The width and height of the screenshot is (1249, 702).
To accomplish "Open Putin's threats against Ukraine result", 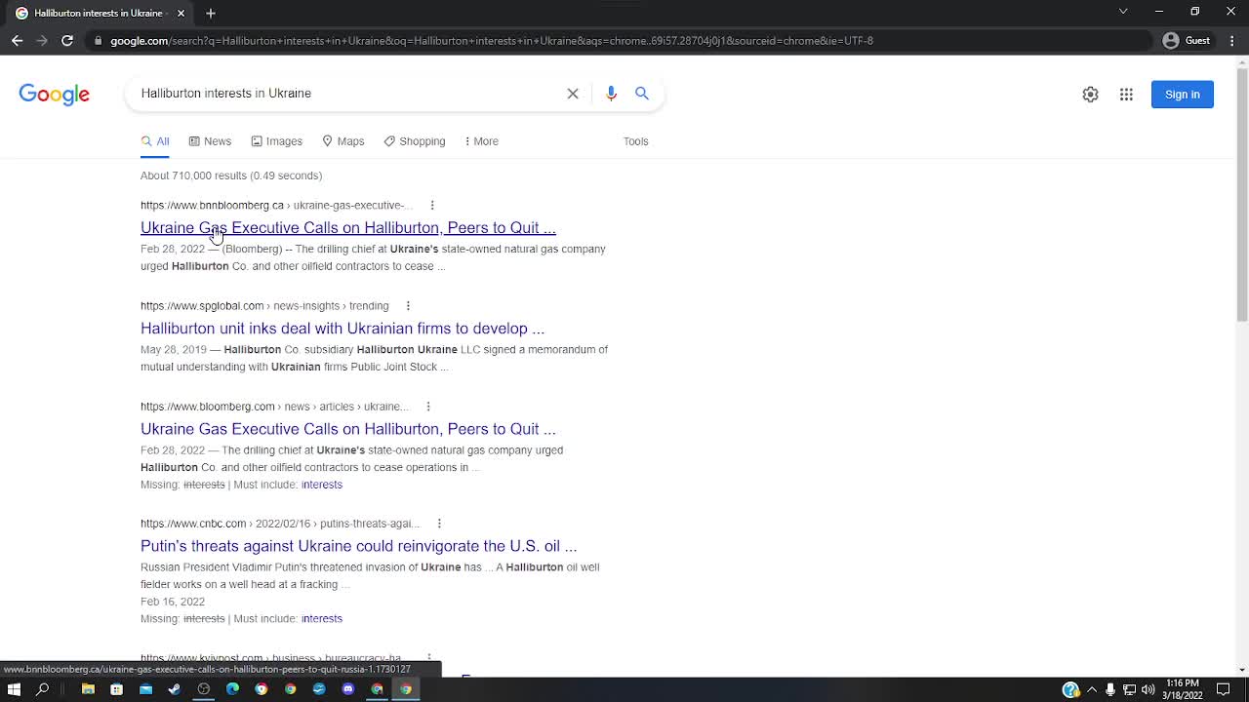I will (359, 546).
